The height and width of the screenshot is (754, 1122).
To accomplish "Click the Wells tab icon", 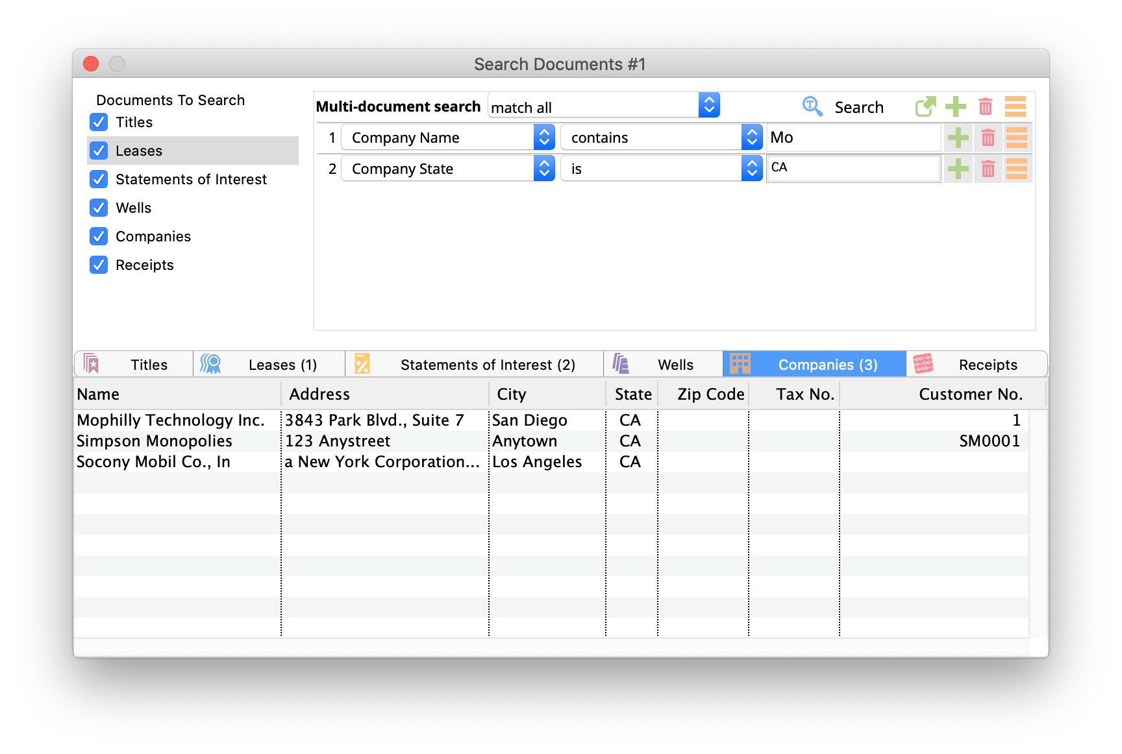I will [x=620, y=363].
